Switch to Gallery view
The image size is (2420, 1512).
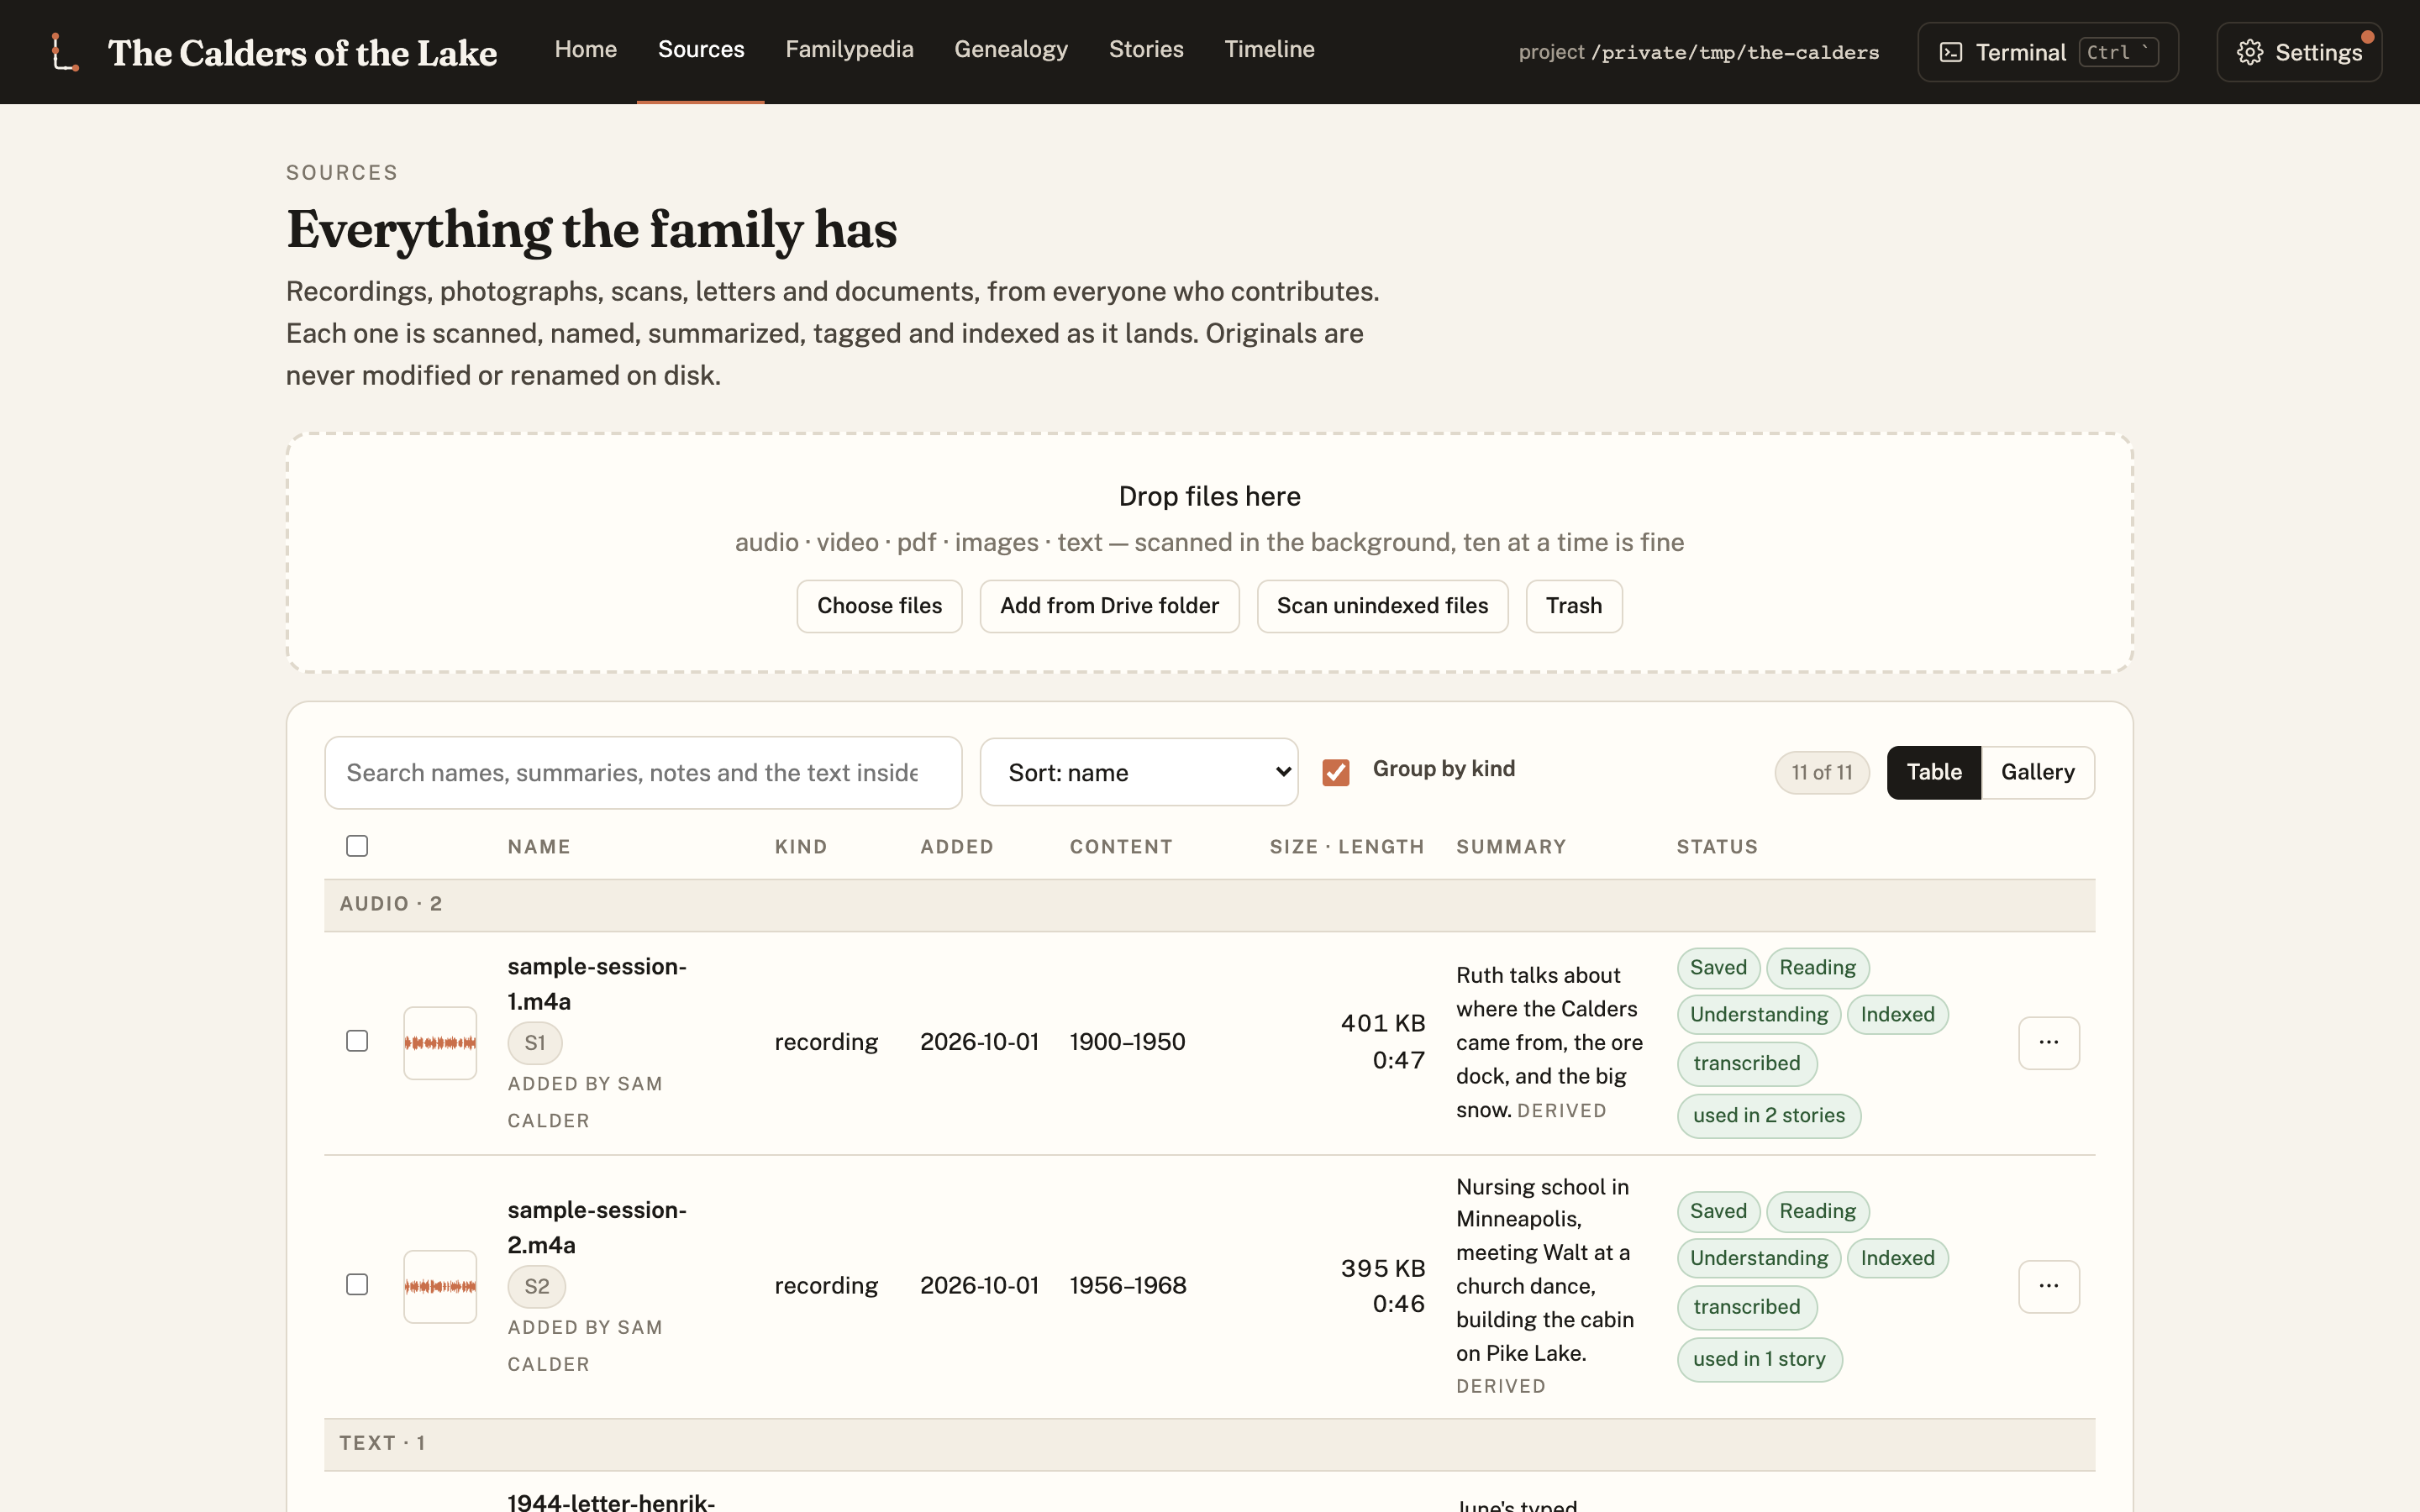[2037, 772]
